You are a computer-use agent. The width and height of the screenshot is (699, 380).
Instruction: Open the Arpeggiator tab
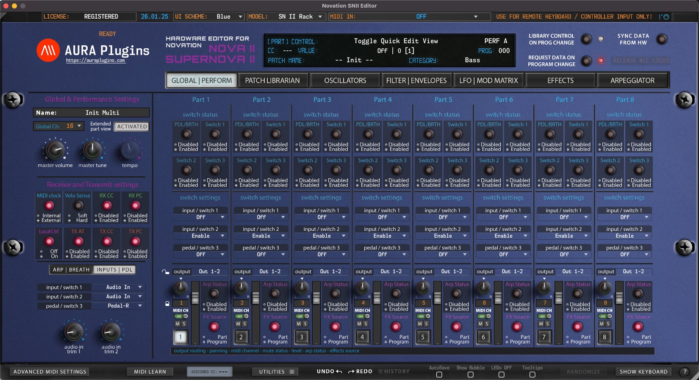(x=632, y=80)
